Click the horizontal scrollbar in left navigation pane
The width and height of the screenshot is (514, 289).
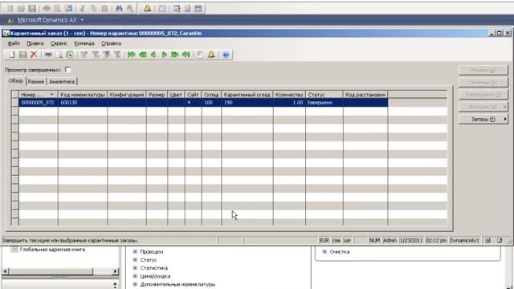click(51, 271)
